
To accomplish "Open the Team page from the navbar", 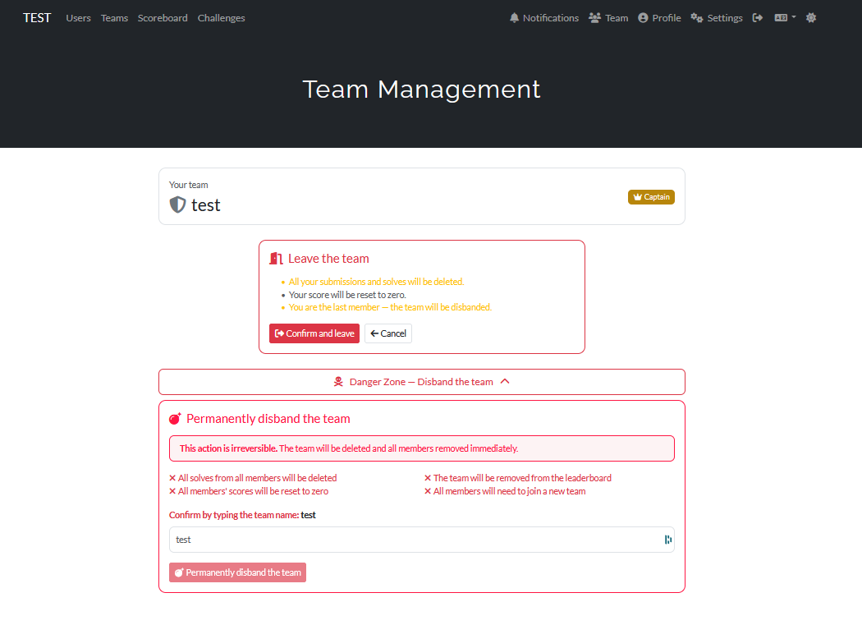I will [x=608, y=18].
